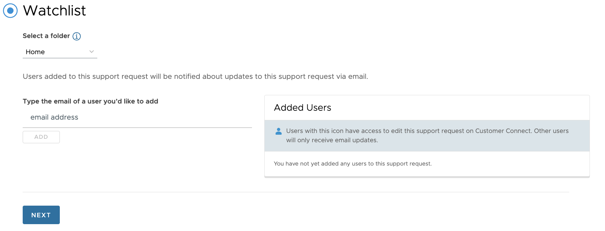Screen dimensions: 605x231
Task: Click the Select a folder label
Action: (46, 36)
